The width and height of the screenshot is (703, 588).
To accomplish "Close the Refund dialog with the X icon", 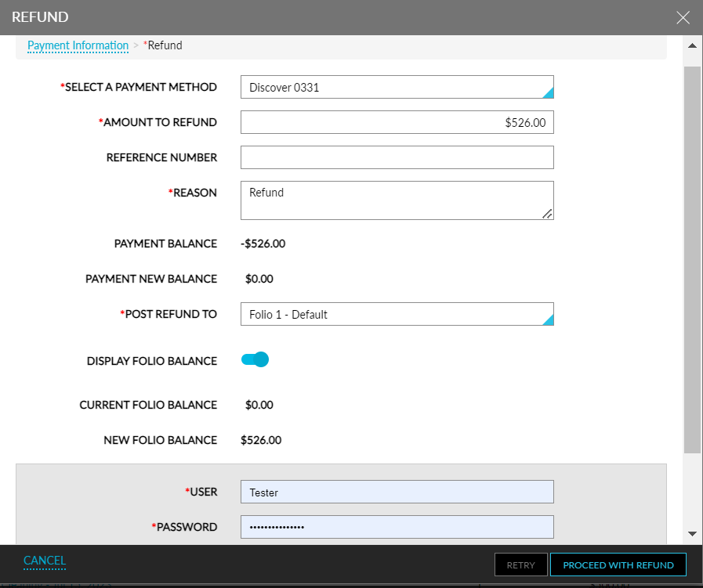I will click(683, 17).
